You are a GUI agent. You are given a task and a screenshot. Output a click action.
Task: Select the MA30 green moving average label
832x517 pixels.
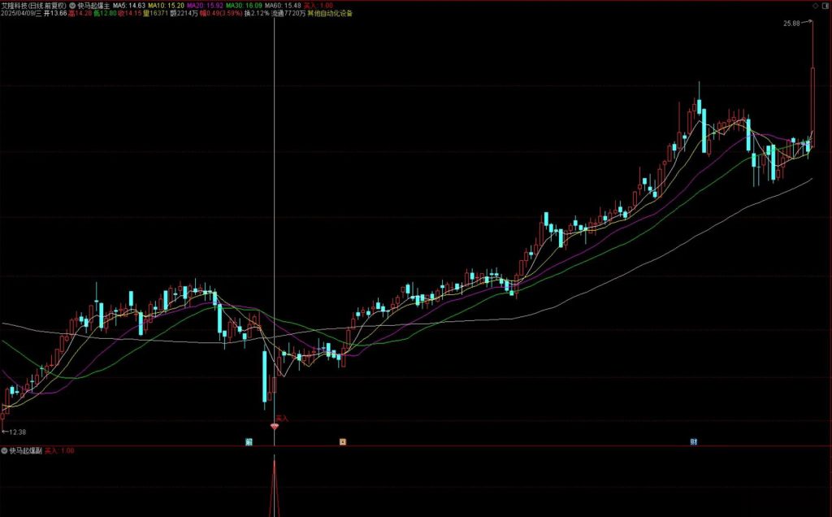(244, 5)
